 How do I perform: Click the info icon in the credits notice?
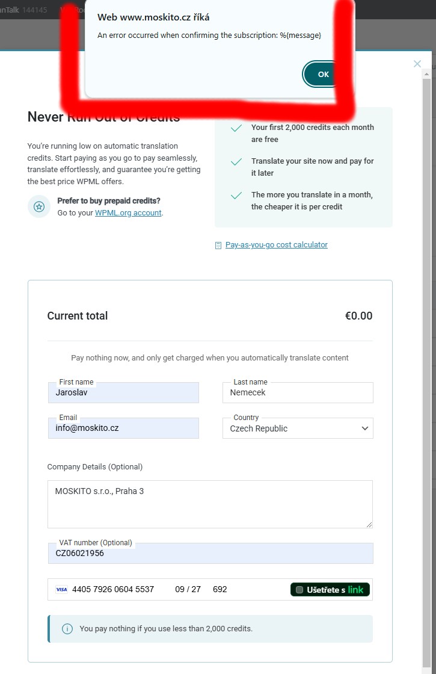pos(67,629)
